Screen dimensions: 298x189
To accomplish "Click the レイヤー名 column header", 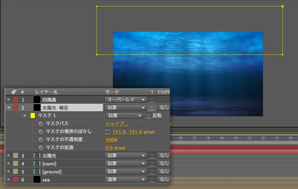I will pyautogui.click(x=46, y=91).
